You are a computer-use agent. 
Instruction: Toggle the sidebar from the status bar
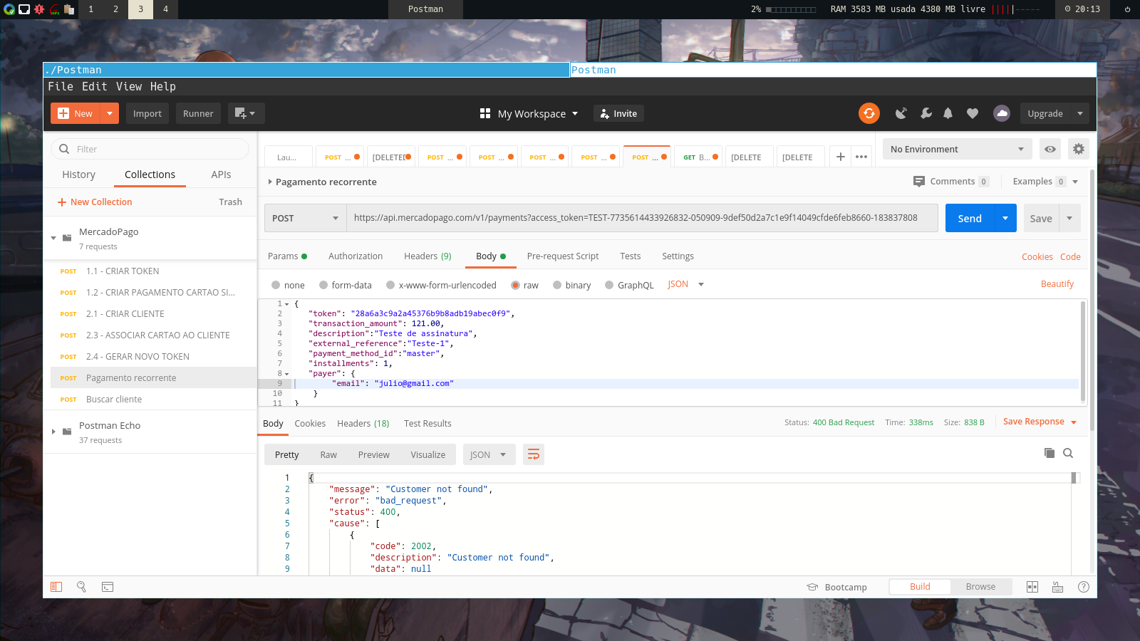tap(56, 587)
